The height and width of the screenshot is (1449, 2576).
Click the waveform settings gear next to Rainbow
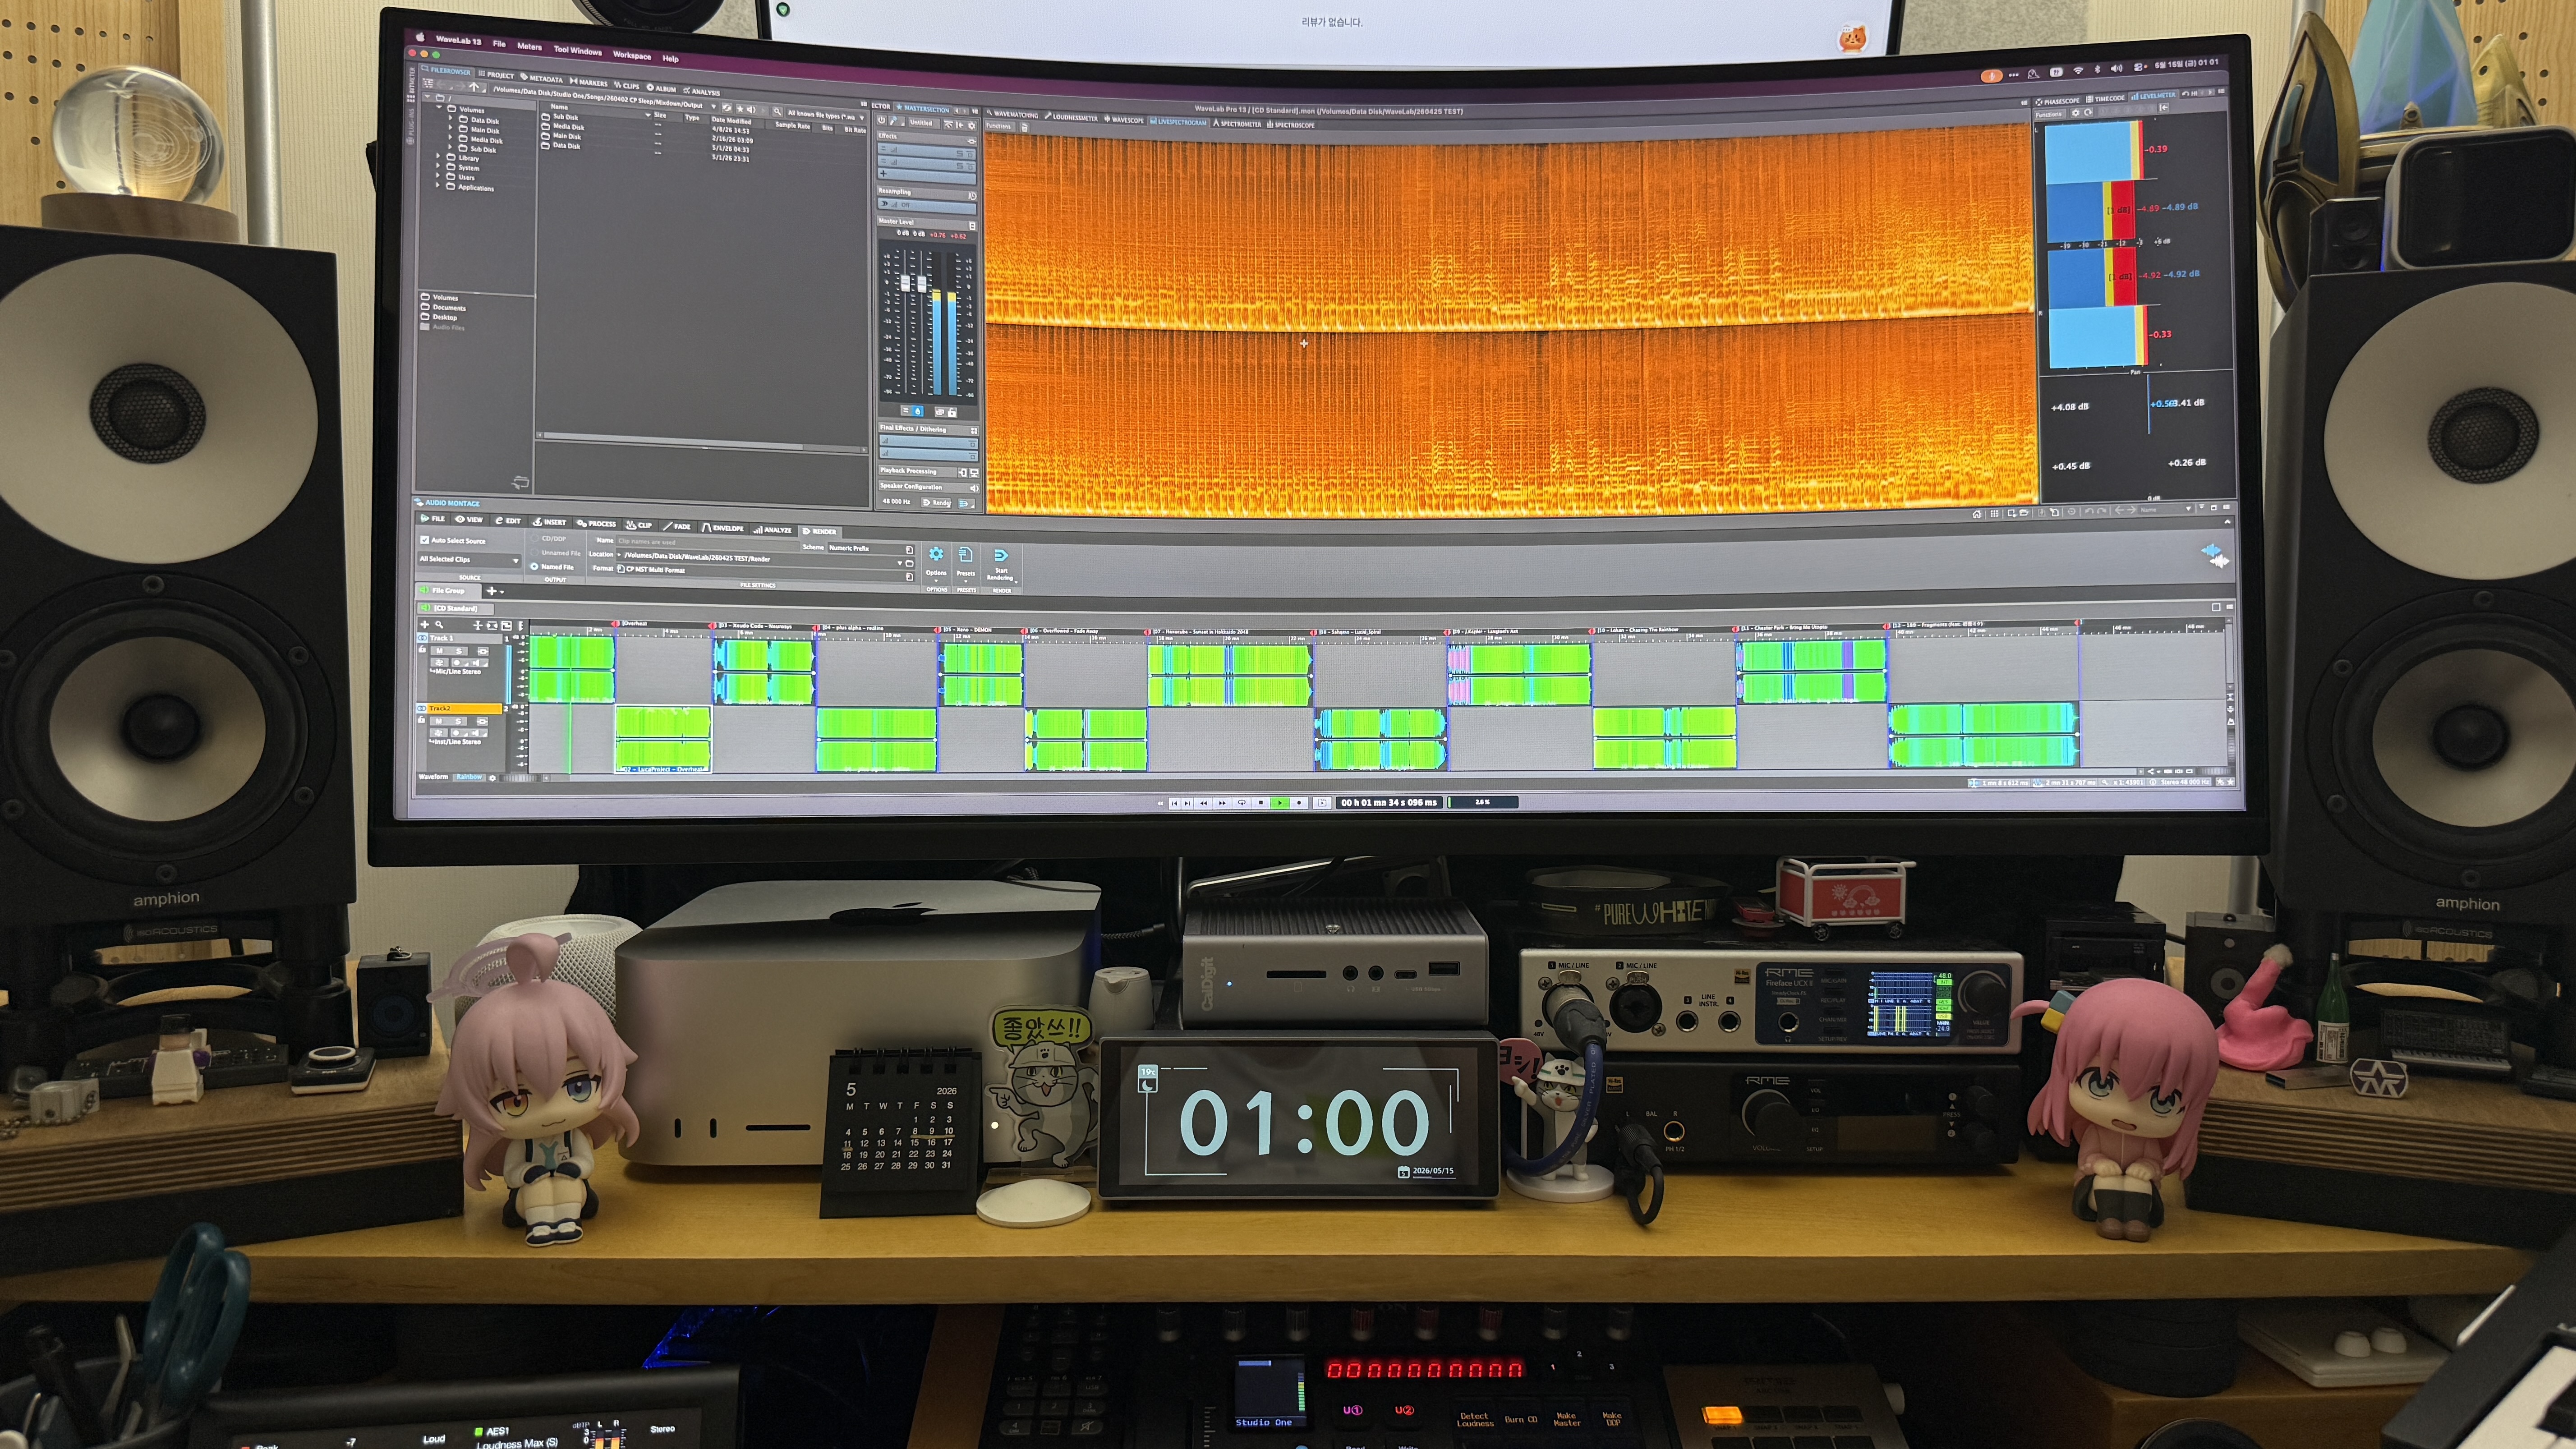click(492, 777)
